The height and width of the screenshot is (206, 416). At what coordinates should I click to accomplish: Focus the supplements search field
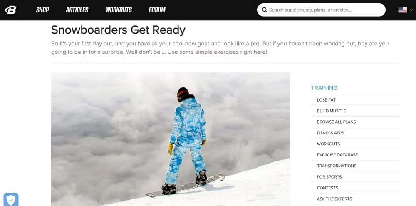321,10
